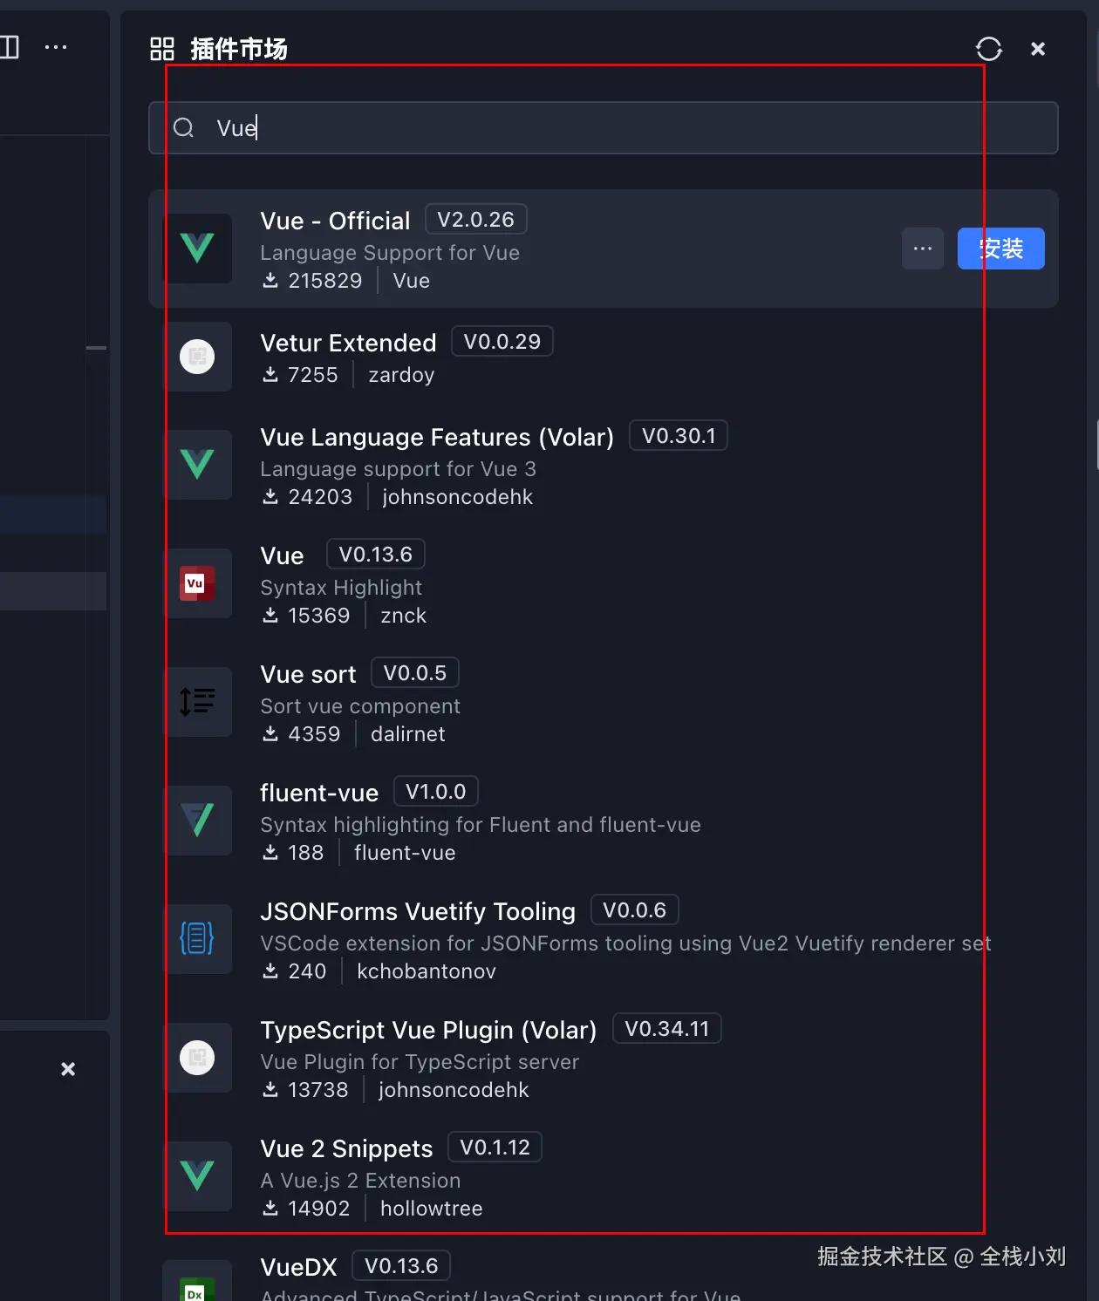Click version badge V0.1.12
1099x1301 pixels.
tap(495, 1148)
